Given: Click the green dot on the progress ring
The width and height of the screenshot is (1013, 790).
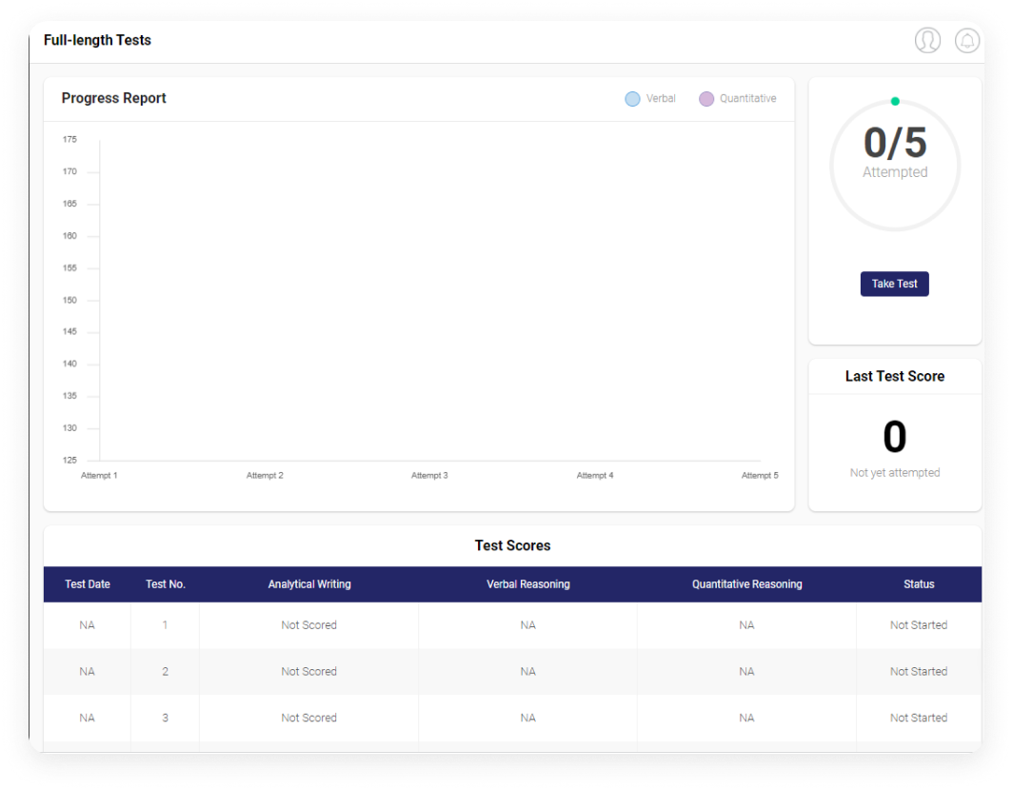Looking at the screenshot, I should click(894, 100).
